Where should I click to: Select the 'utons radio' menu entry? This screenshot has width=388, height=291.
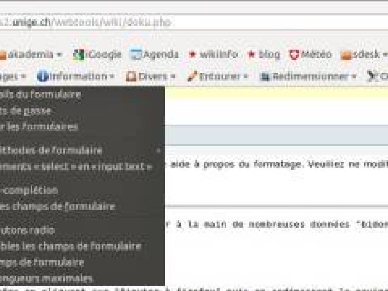pyautogui.click(x=82, y=230)
